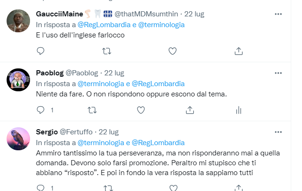Open Paoblog's avatar profile
The image size is (302, 191).
[x=19, y=80]
